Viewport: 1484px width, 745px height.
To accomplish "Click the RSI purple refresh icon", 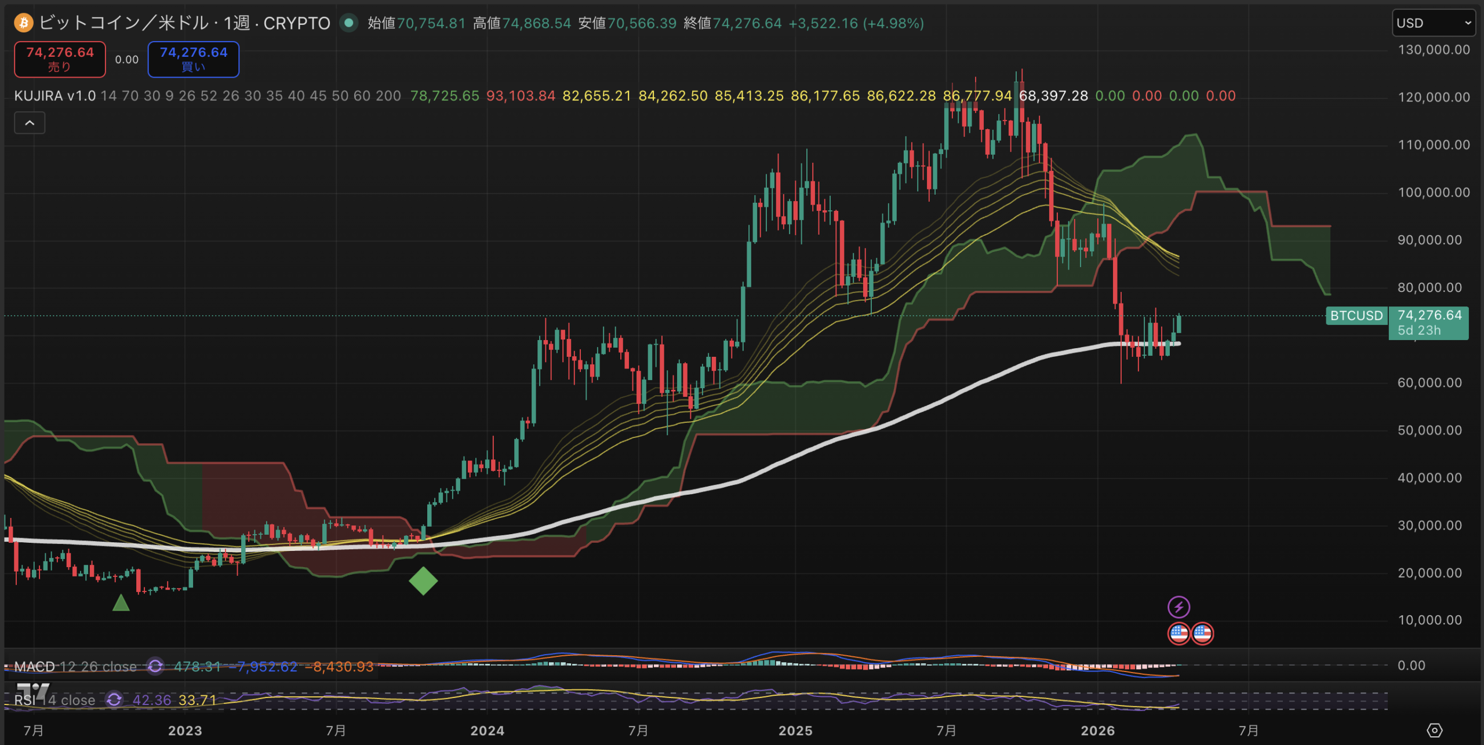I will coord(114,700).
